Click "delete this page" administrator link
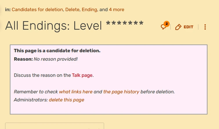The image size is (219, 129). tap(66, 100)
